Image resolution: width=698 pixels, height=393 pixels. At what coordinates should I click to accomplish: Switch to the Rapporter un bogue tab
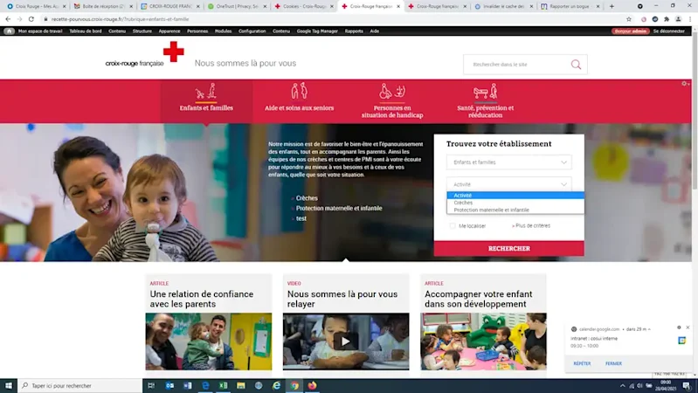(570, 6)
